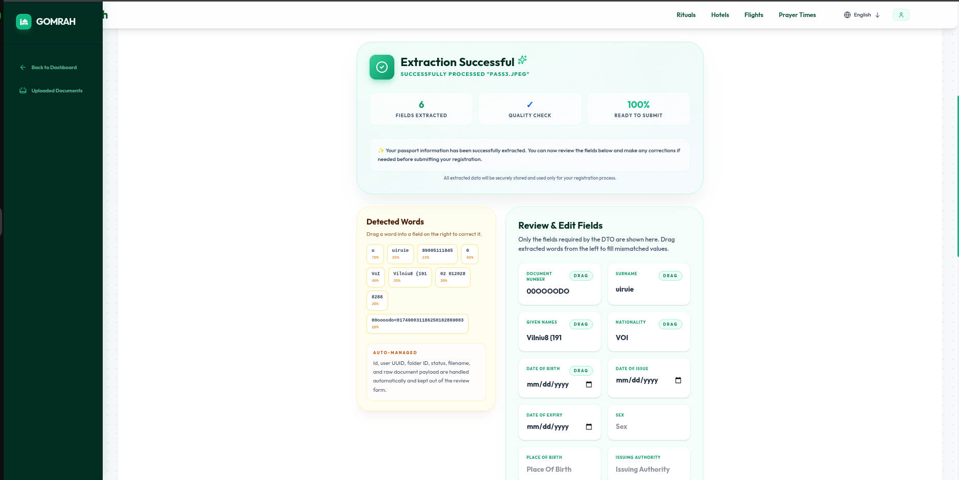Edit the Given Names field Vilniu8 (191

tap(560, 338)
